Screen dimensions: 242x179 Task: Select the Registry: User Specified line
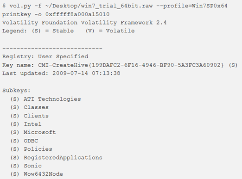pyautogui.click(x=45, y=56)
